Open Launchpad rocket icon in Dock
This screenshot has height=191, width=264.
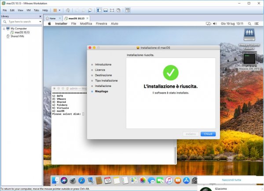pyautogui.click(x=73, y=180)
